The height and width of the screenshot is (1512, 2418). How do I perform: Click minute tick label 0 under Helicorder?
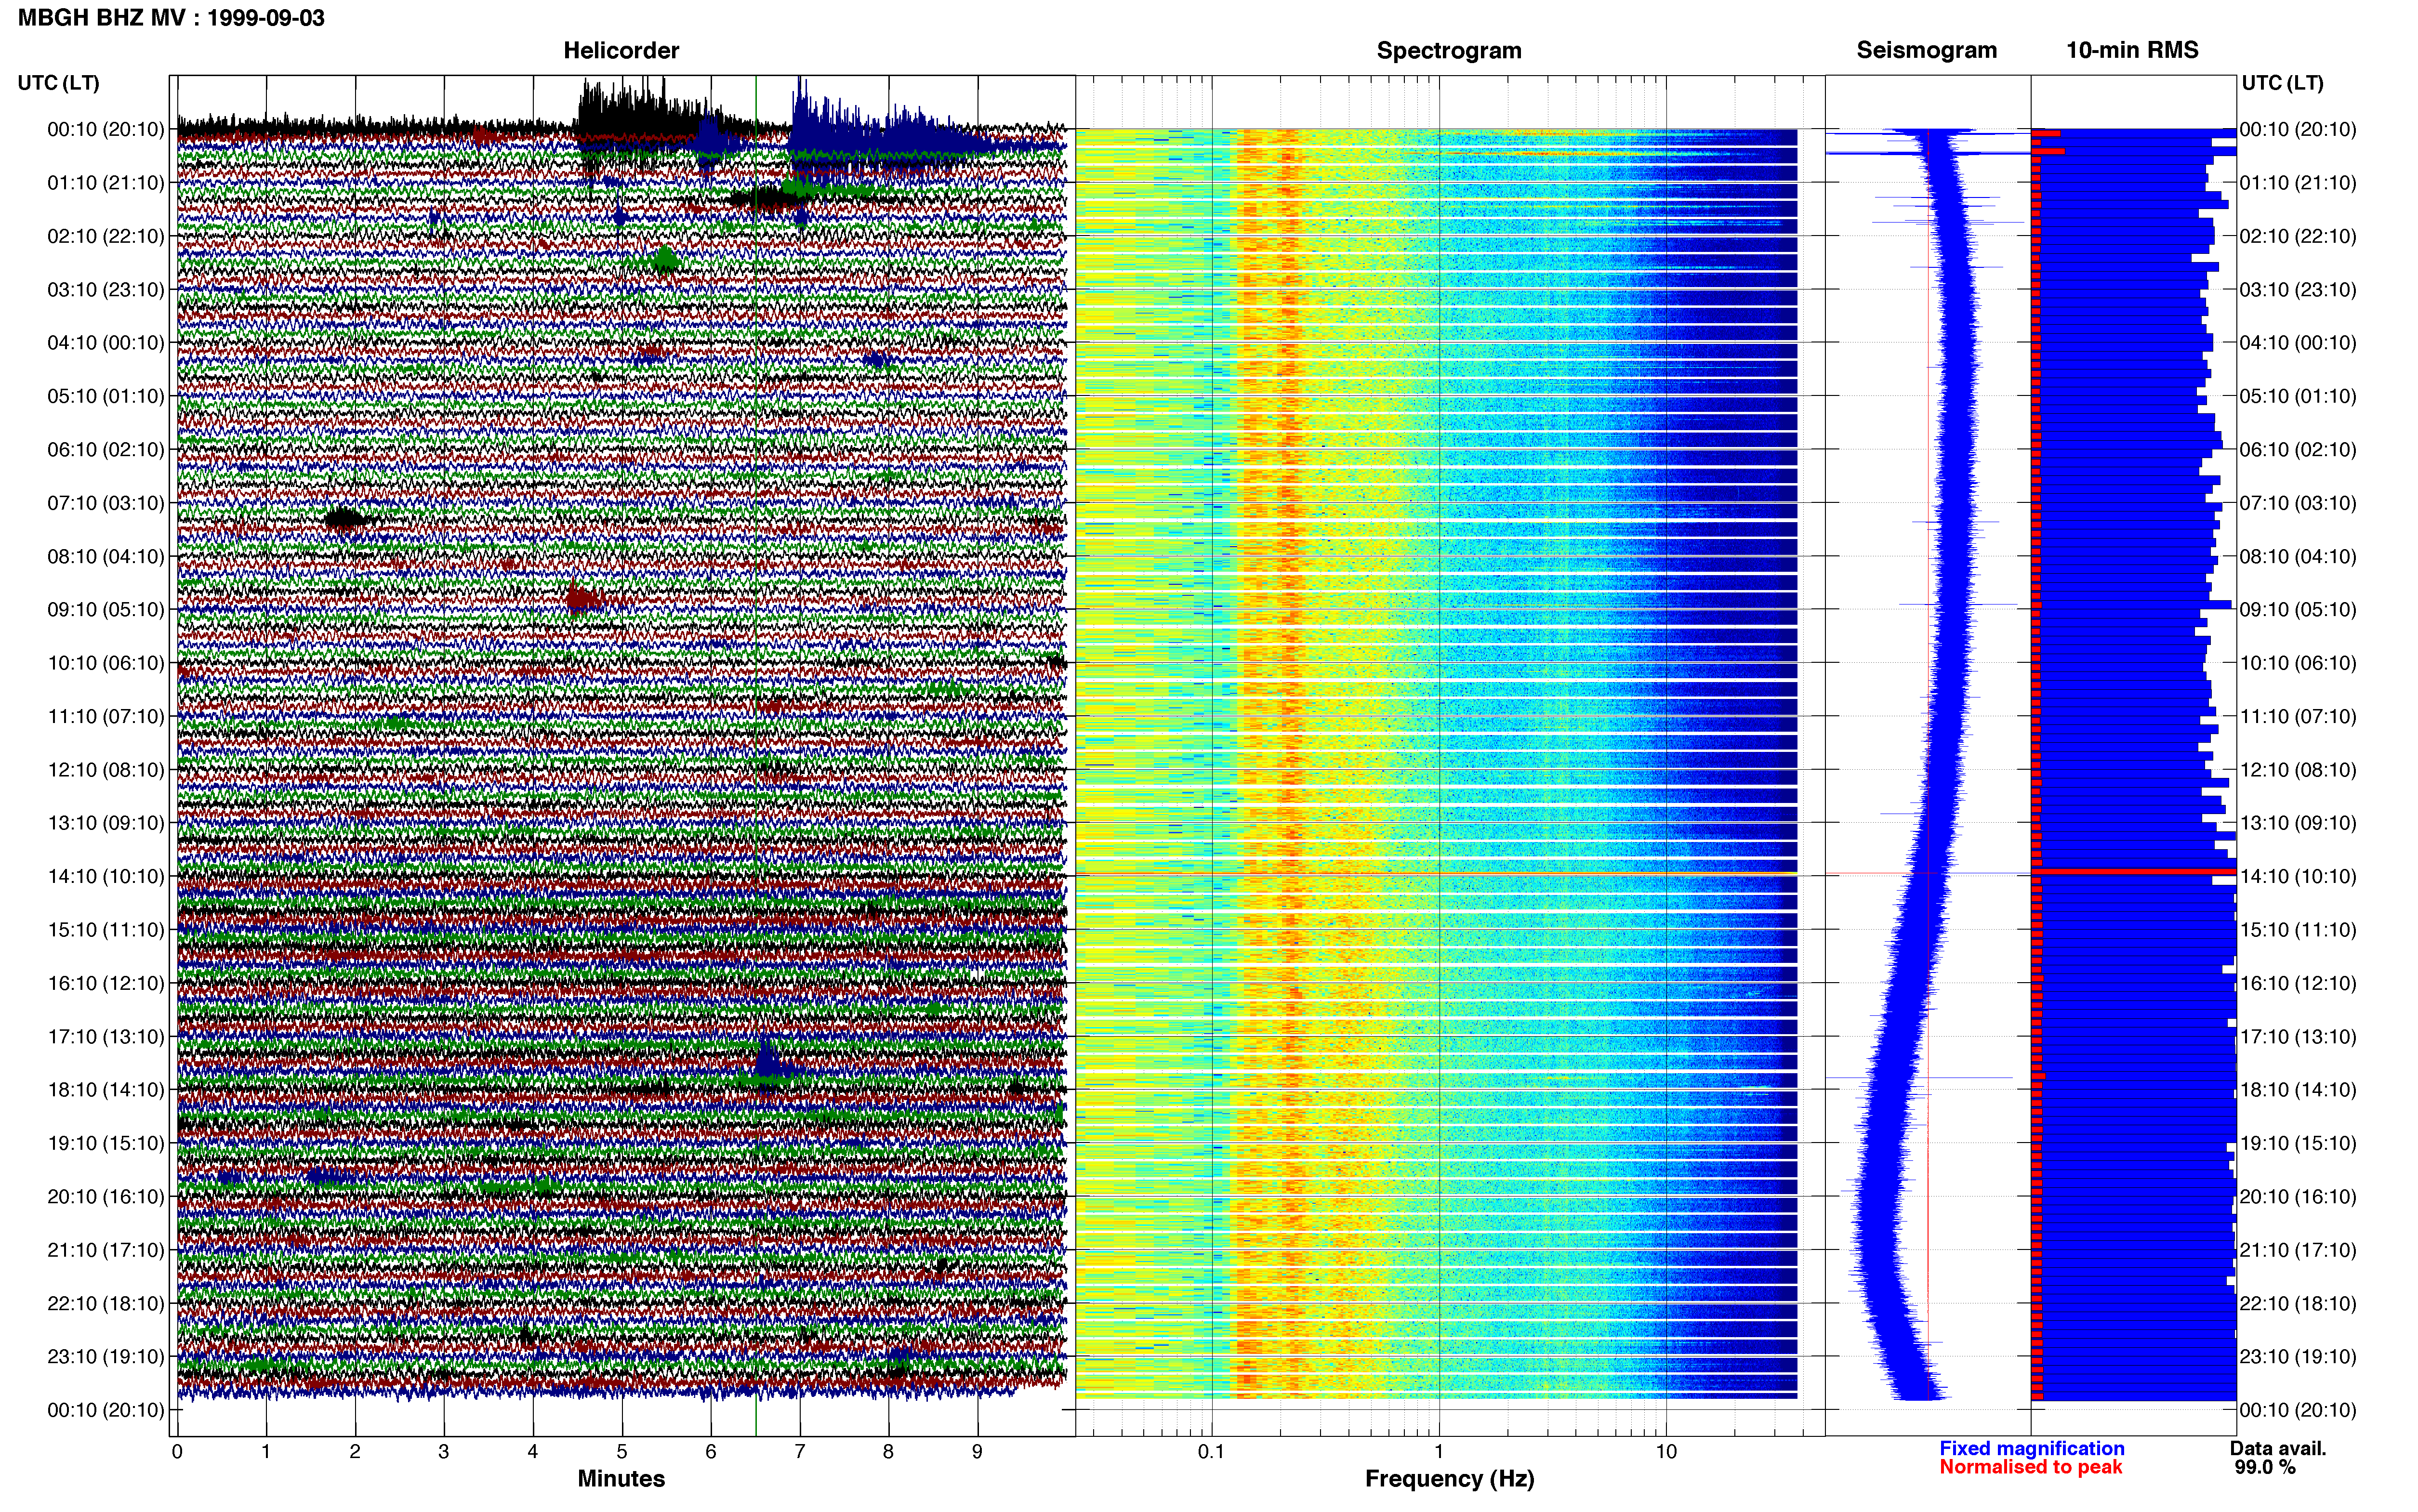tap(177, 1451)
